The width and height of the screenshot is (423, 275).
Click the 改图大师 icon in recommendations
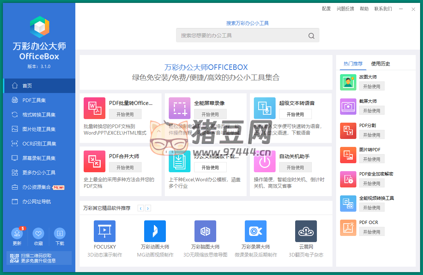point(348,82)
